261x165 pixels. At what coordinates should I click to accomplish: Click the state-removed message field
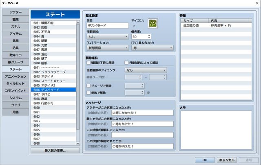(142, 146)
